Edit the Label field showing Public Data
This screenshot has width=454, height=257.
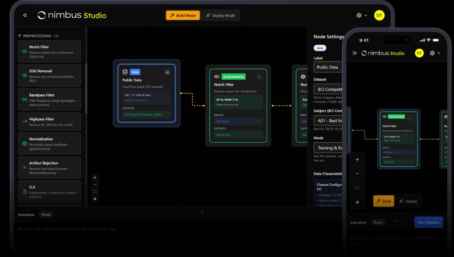tap(329, 67)
